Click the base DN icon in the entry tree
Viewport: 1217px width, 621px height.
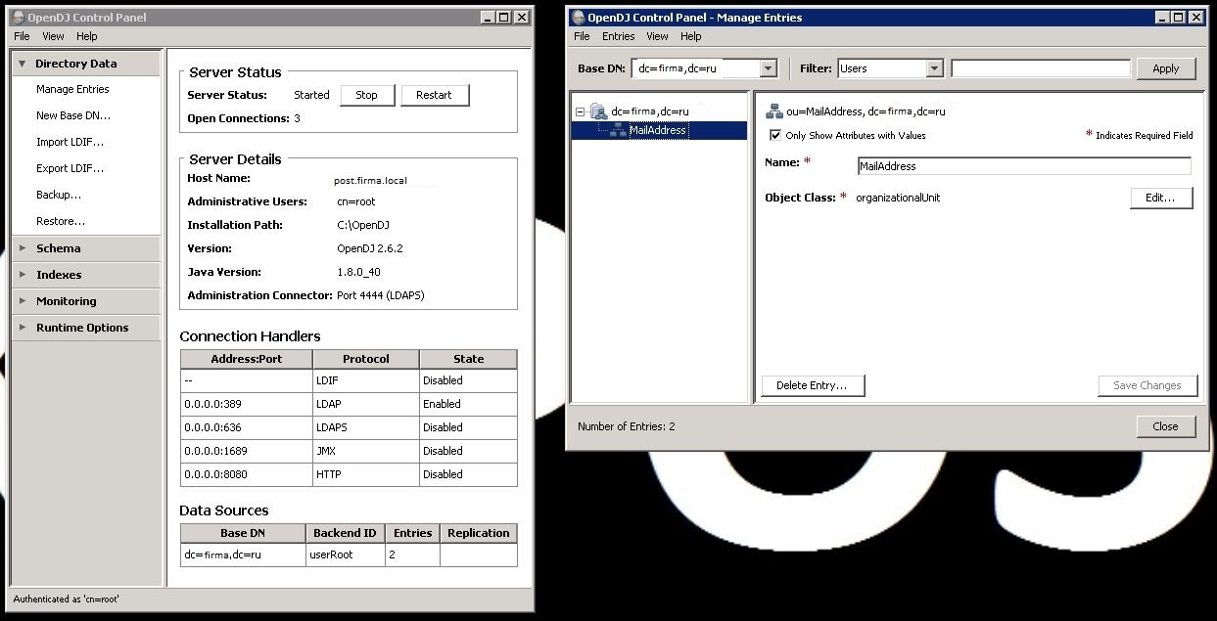[598, 111]
